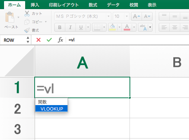189x140 pixels.
Task: Select column A header
Action: tap(82, 61)
